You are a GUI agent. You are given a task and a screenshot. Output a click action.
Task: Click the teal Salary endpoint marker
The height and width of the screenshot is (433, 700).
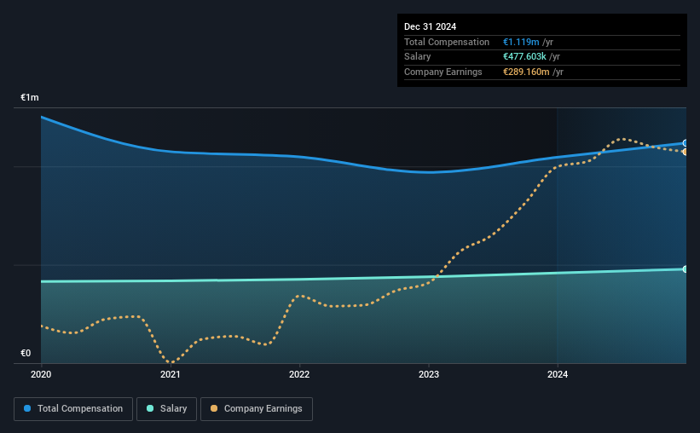coord(685,269)
